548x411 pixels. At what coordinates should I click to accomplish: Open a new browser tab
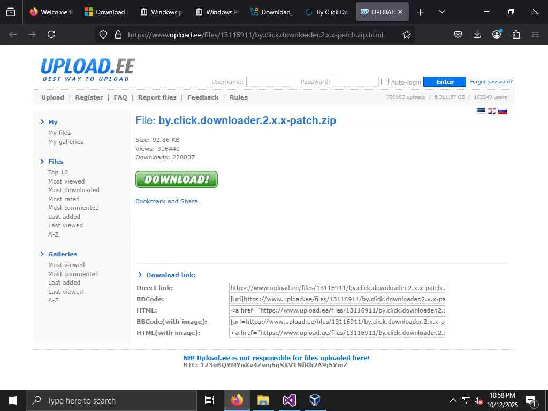coord(421,12)
